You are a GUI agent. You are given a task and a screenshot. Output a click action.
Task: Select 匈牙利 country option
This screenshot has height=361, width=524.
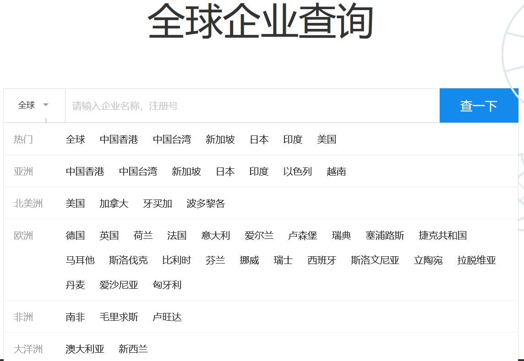(167, 285)
